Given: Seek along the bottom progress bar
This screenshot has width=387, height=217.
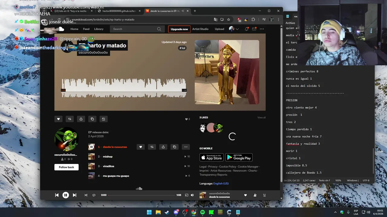Looking at the screenshot, I should click(x=141, y=195).
